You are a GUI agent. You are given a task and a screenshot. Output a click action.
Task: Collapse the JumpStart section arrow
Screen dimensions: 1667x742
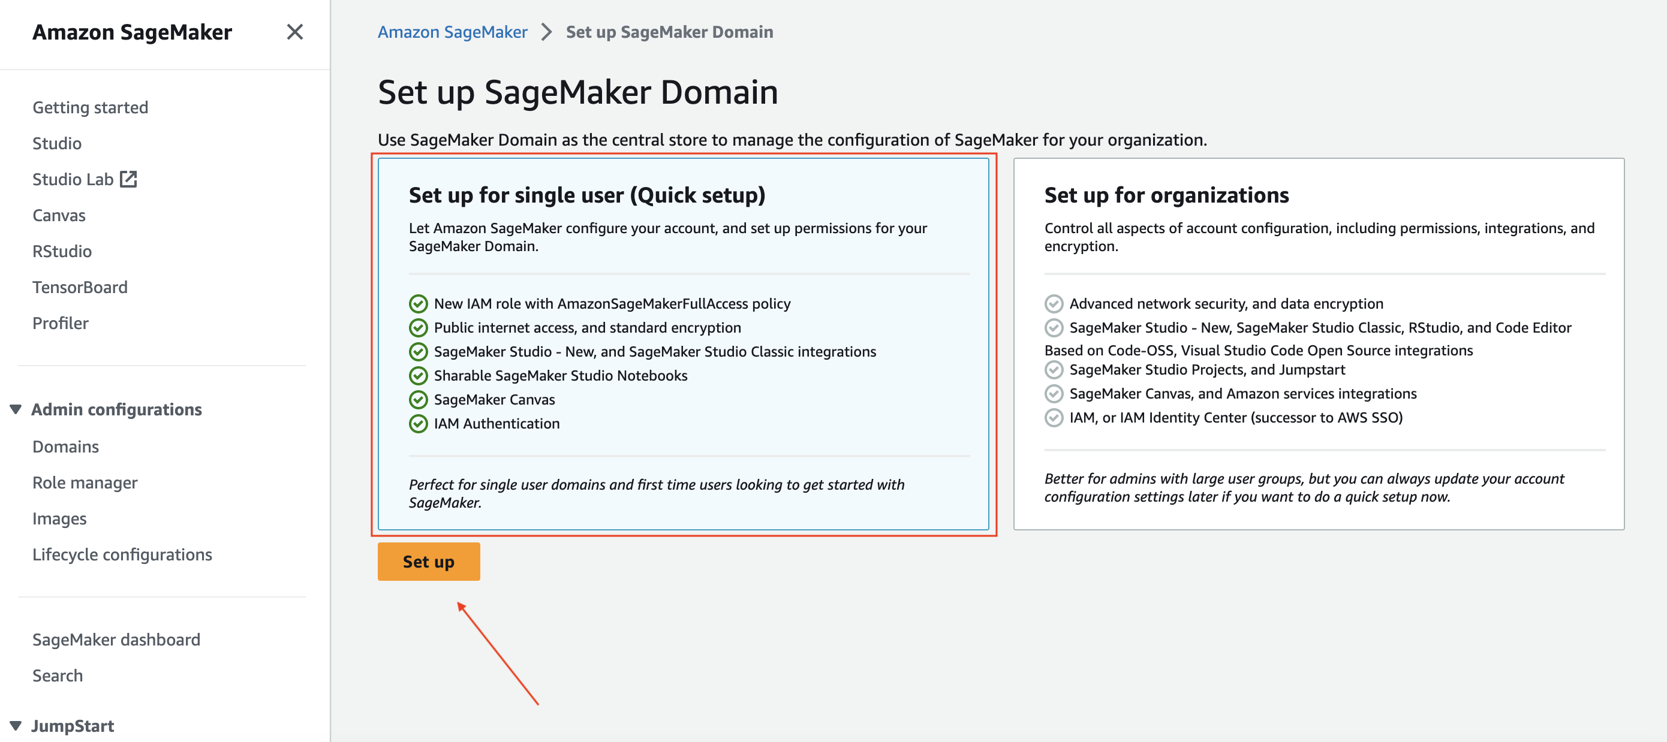pyautogui.click(x=16, y=726)
